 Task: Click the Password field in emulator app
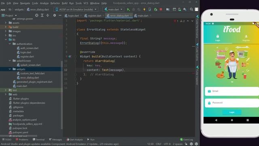point(232,103)
